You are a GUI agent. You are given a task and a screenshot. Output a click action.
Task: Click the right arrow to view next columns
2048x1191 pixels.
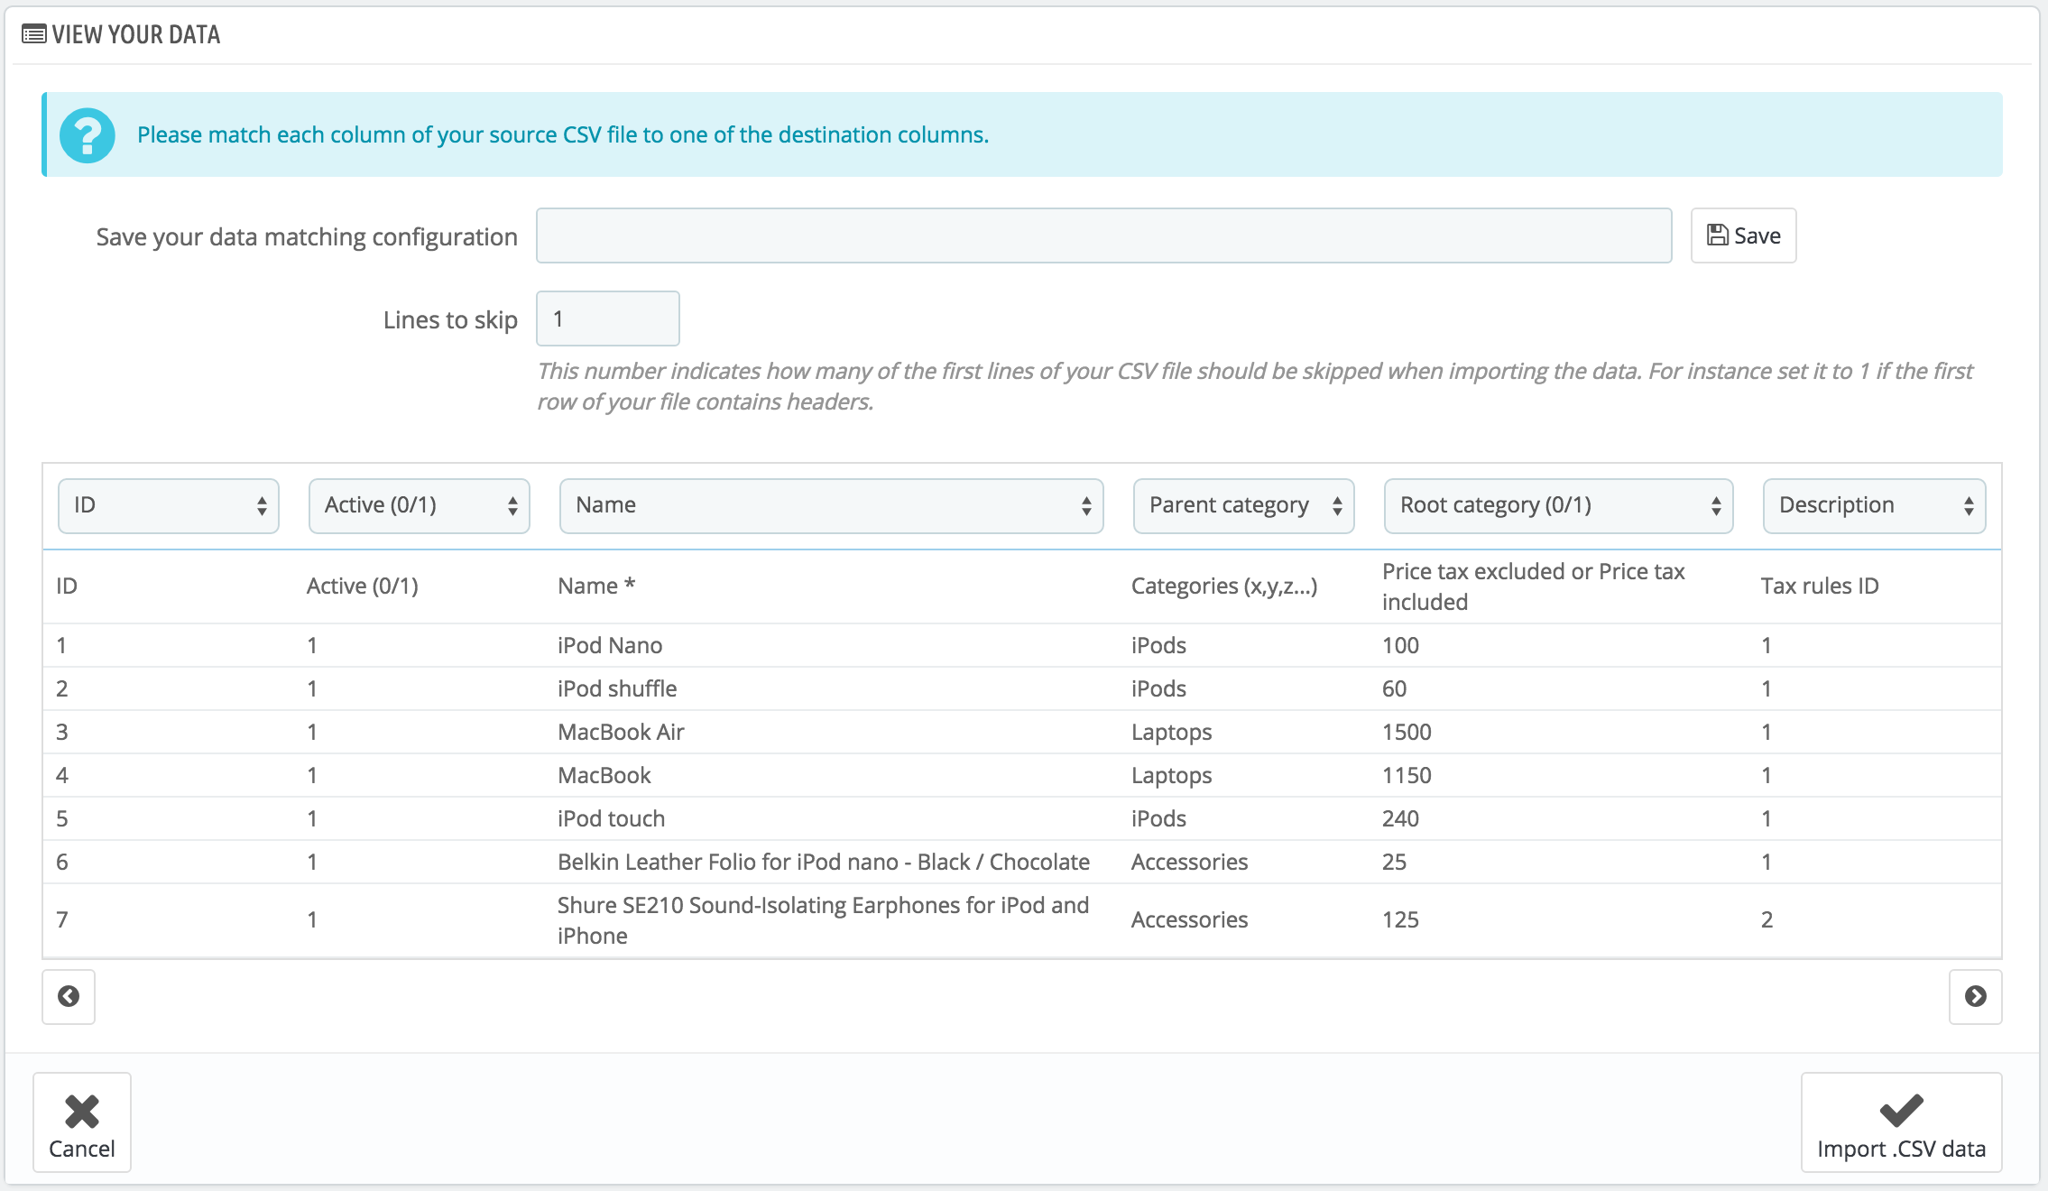1975,996
